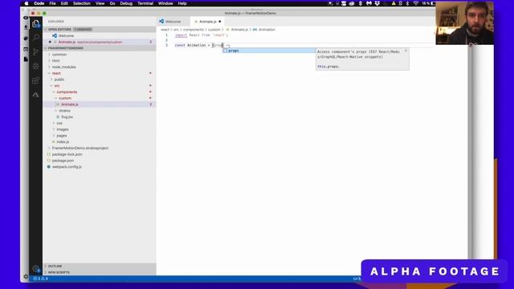Click the VS Code icon beside Welcome tab

point(161,22)
